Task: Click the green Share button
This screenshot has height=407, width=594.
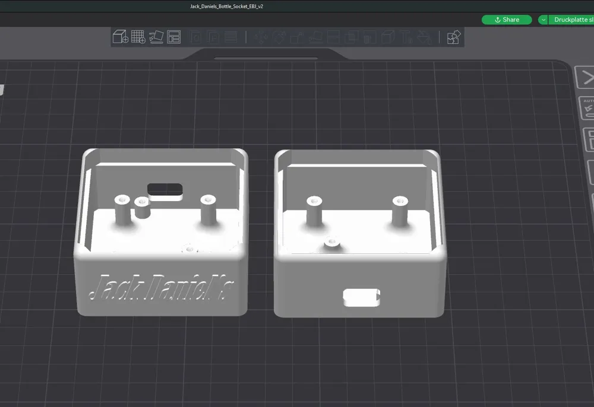Action: click(x=507, y=20)
